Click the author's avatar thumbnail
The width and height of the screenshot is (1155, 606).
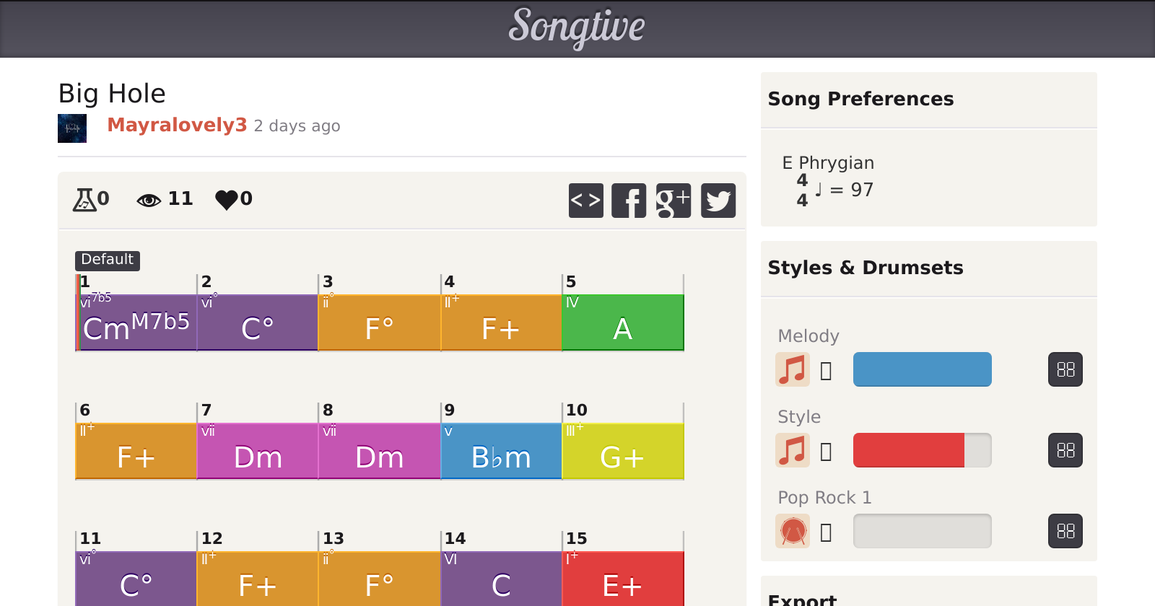point(72,128)
